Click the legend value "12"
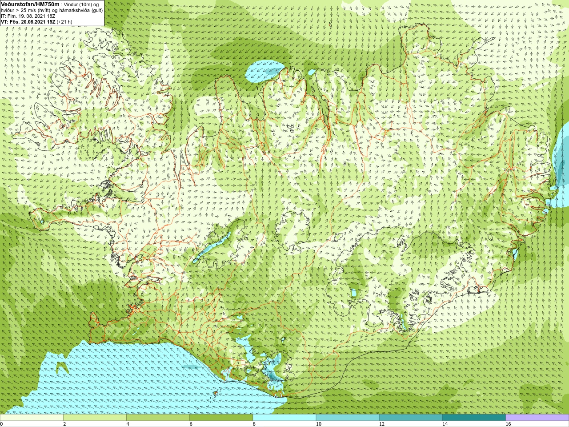This screenshot has width=569, height=427. 381,424
